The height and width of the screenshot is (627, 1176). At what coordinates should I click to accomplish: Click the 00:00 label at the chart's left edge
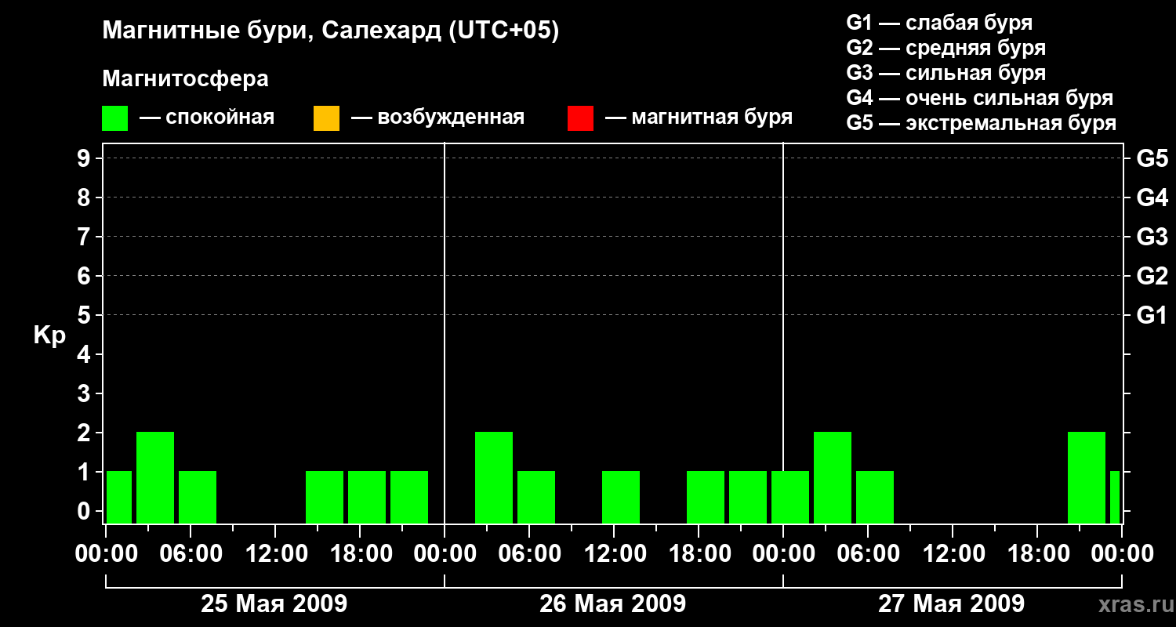point(107,554)
